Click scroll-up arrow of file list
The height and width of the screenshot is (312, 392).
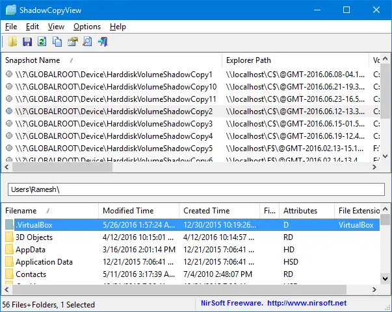[385, 209]
